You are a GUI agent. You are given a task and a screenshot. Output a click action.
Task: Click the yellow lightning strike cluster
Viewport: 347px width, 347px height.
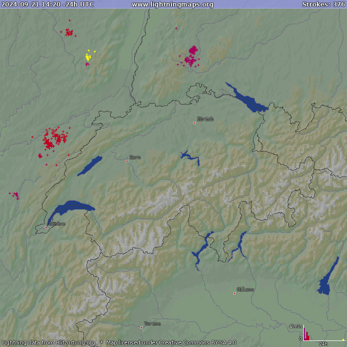point(89,56)
